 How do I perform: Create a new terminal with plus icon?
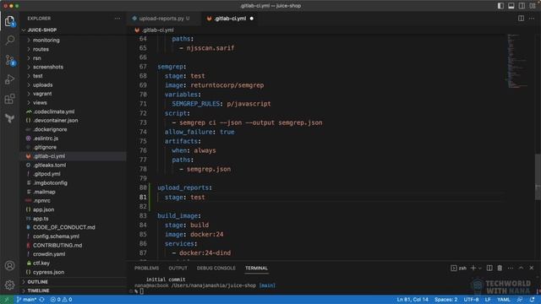473,268
